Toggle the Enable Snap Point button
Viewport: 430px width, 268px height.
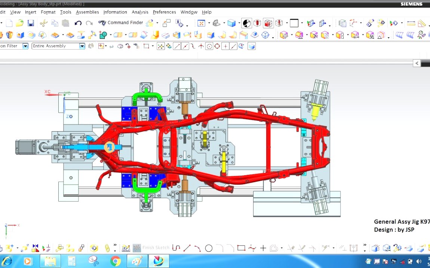coord(160,46)
